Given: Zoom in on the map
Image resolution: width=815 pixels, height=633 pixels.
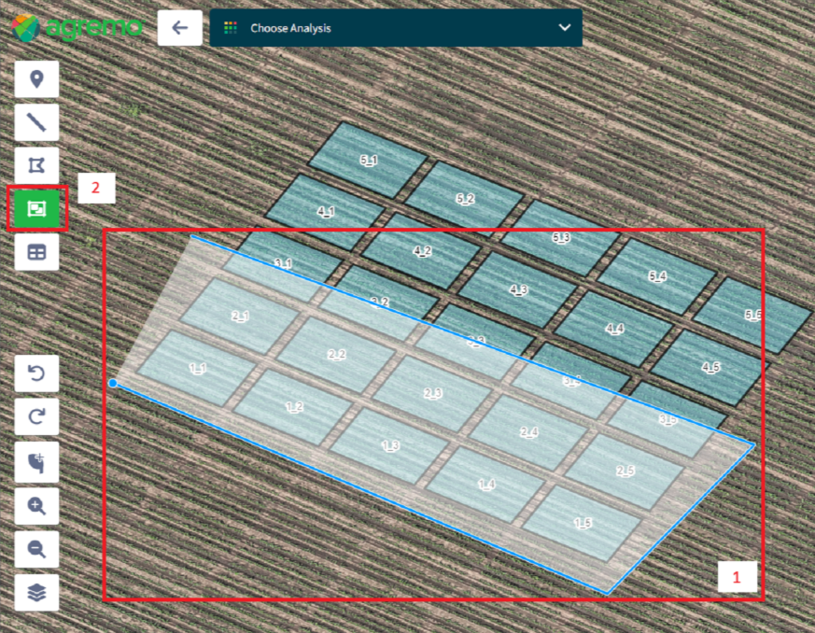Looking at the screenshot, I should click(37, 505).
